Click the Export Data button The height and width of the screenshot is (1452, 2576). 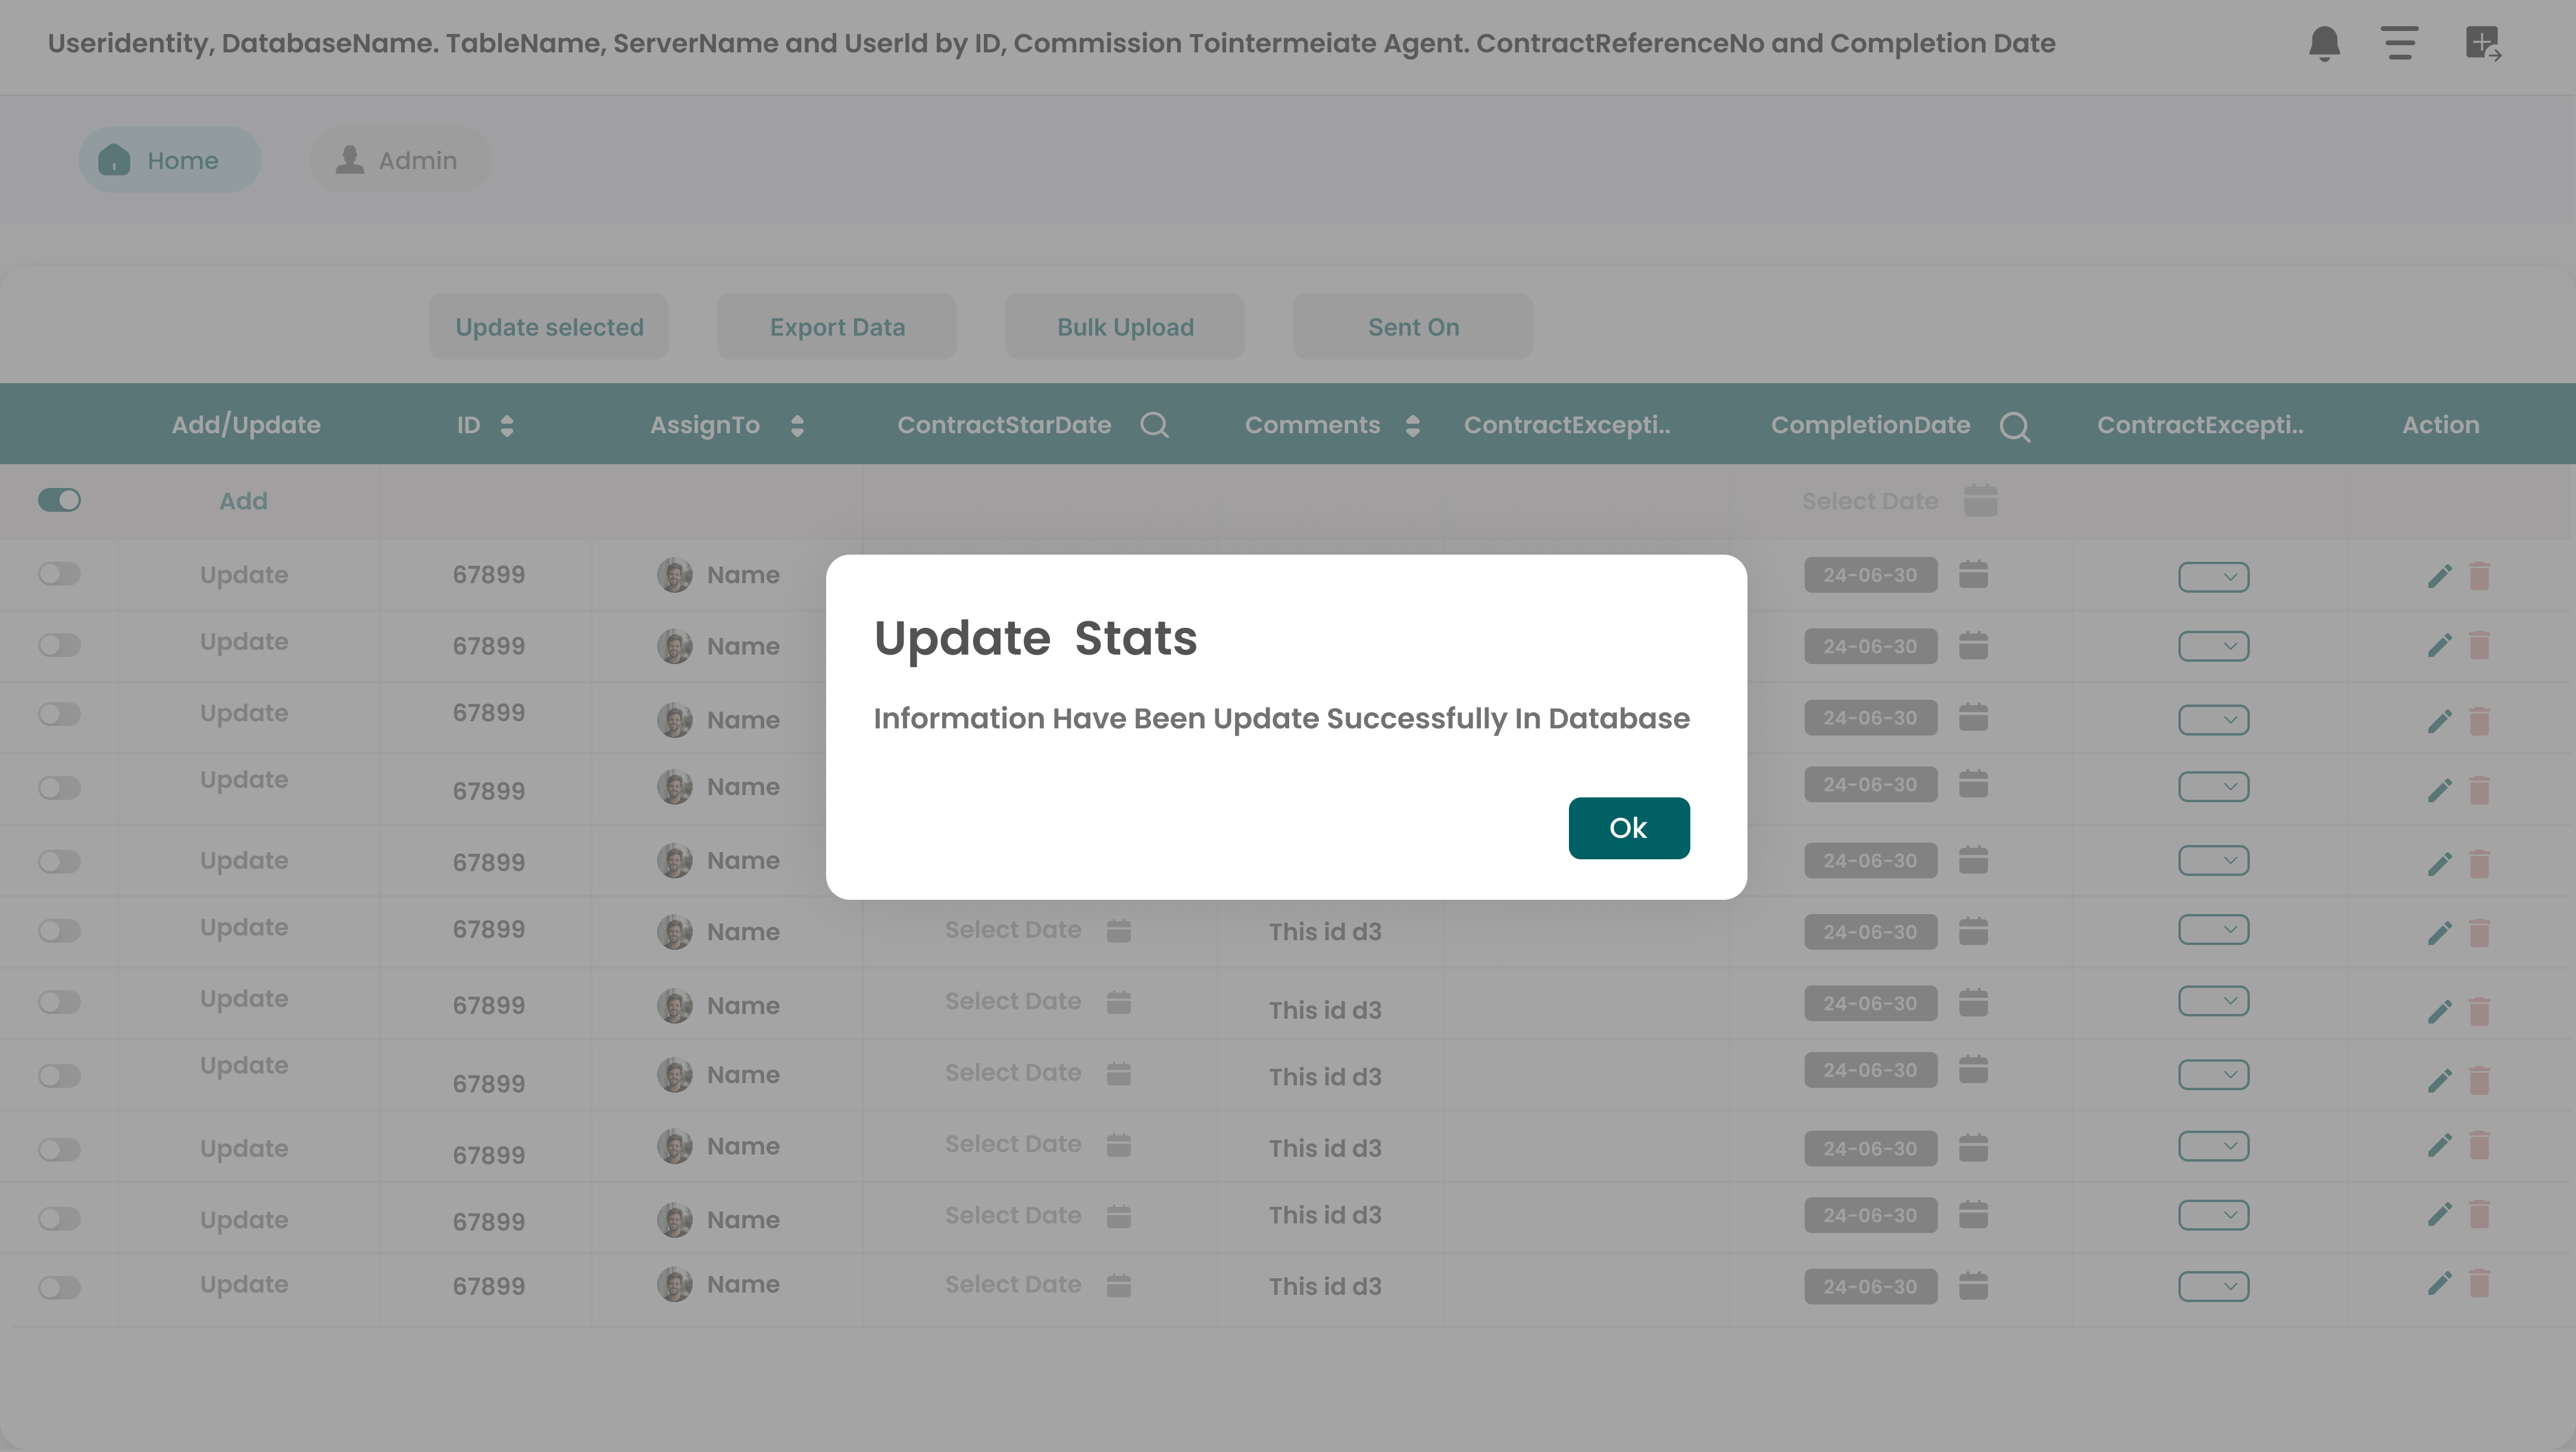(837, 326)
